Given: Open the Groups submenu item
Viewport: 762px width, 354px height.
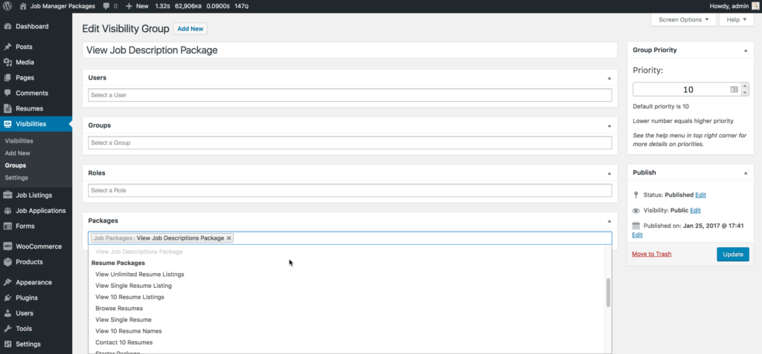Looking at the screenshot, I should click(16, 165).
